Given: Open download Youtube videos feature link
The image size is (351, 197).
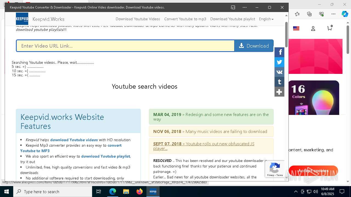Looking at the screenshot, I should [x=74, y=140].
